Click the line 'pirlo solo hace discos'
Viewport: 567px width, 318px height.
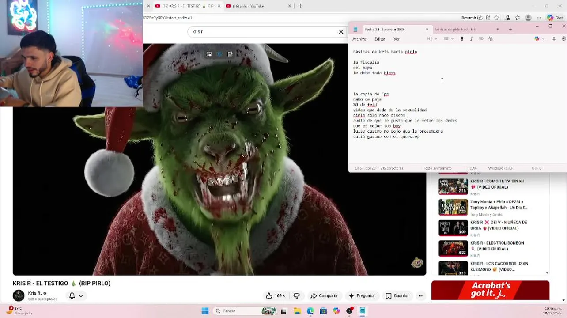379,115
